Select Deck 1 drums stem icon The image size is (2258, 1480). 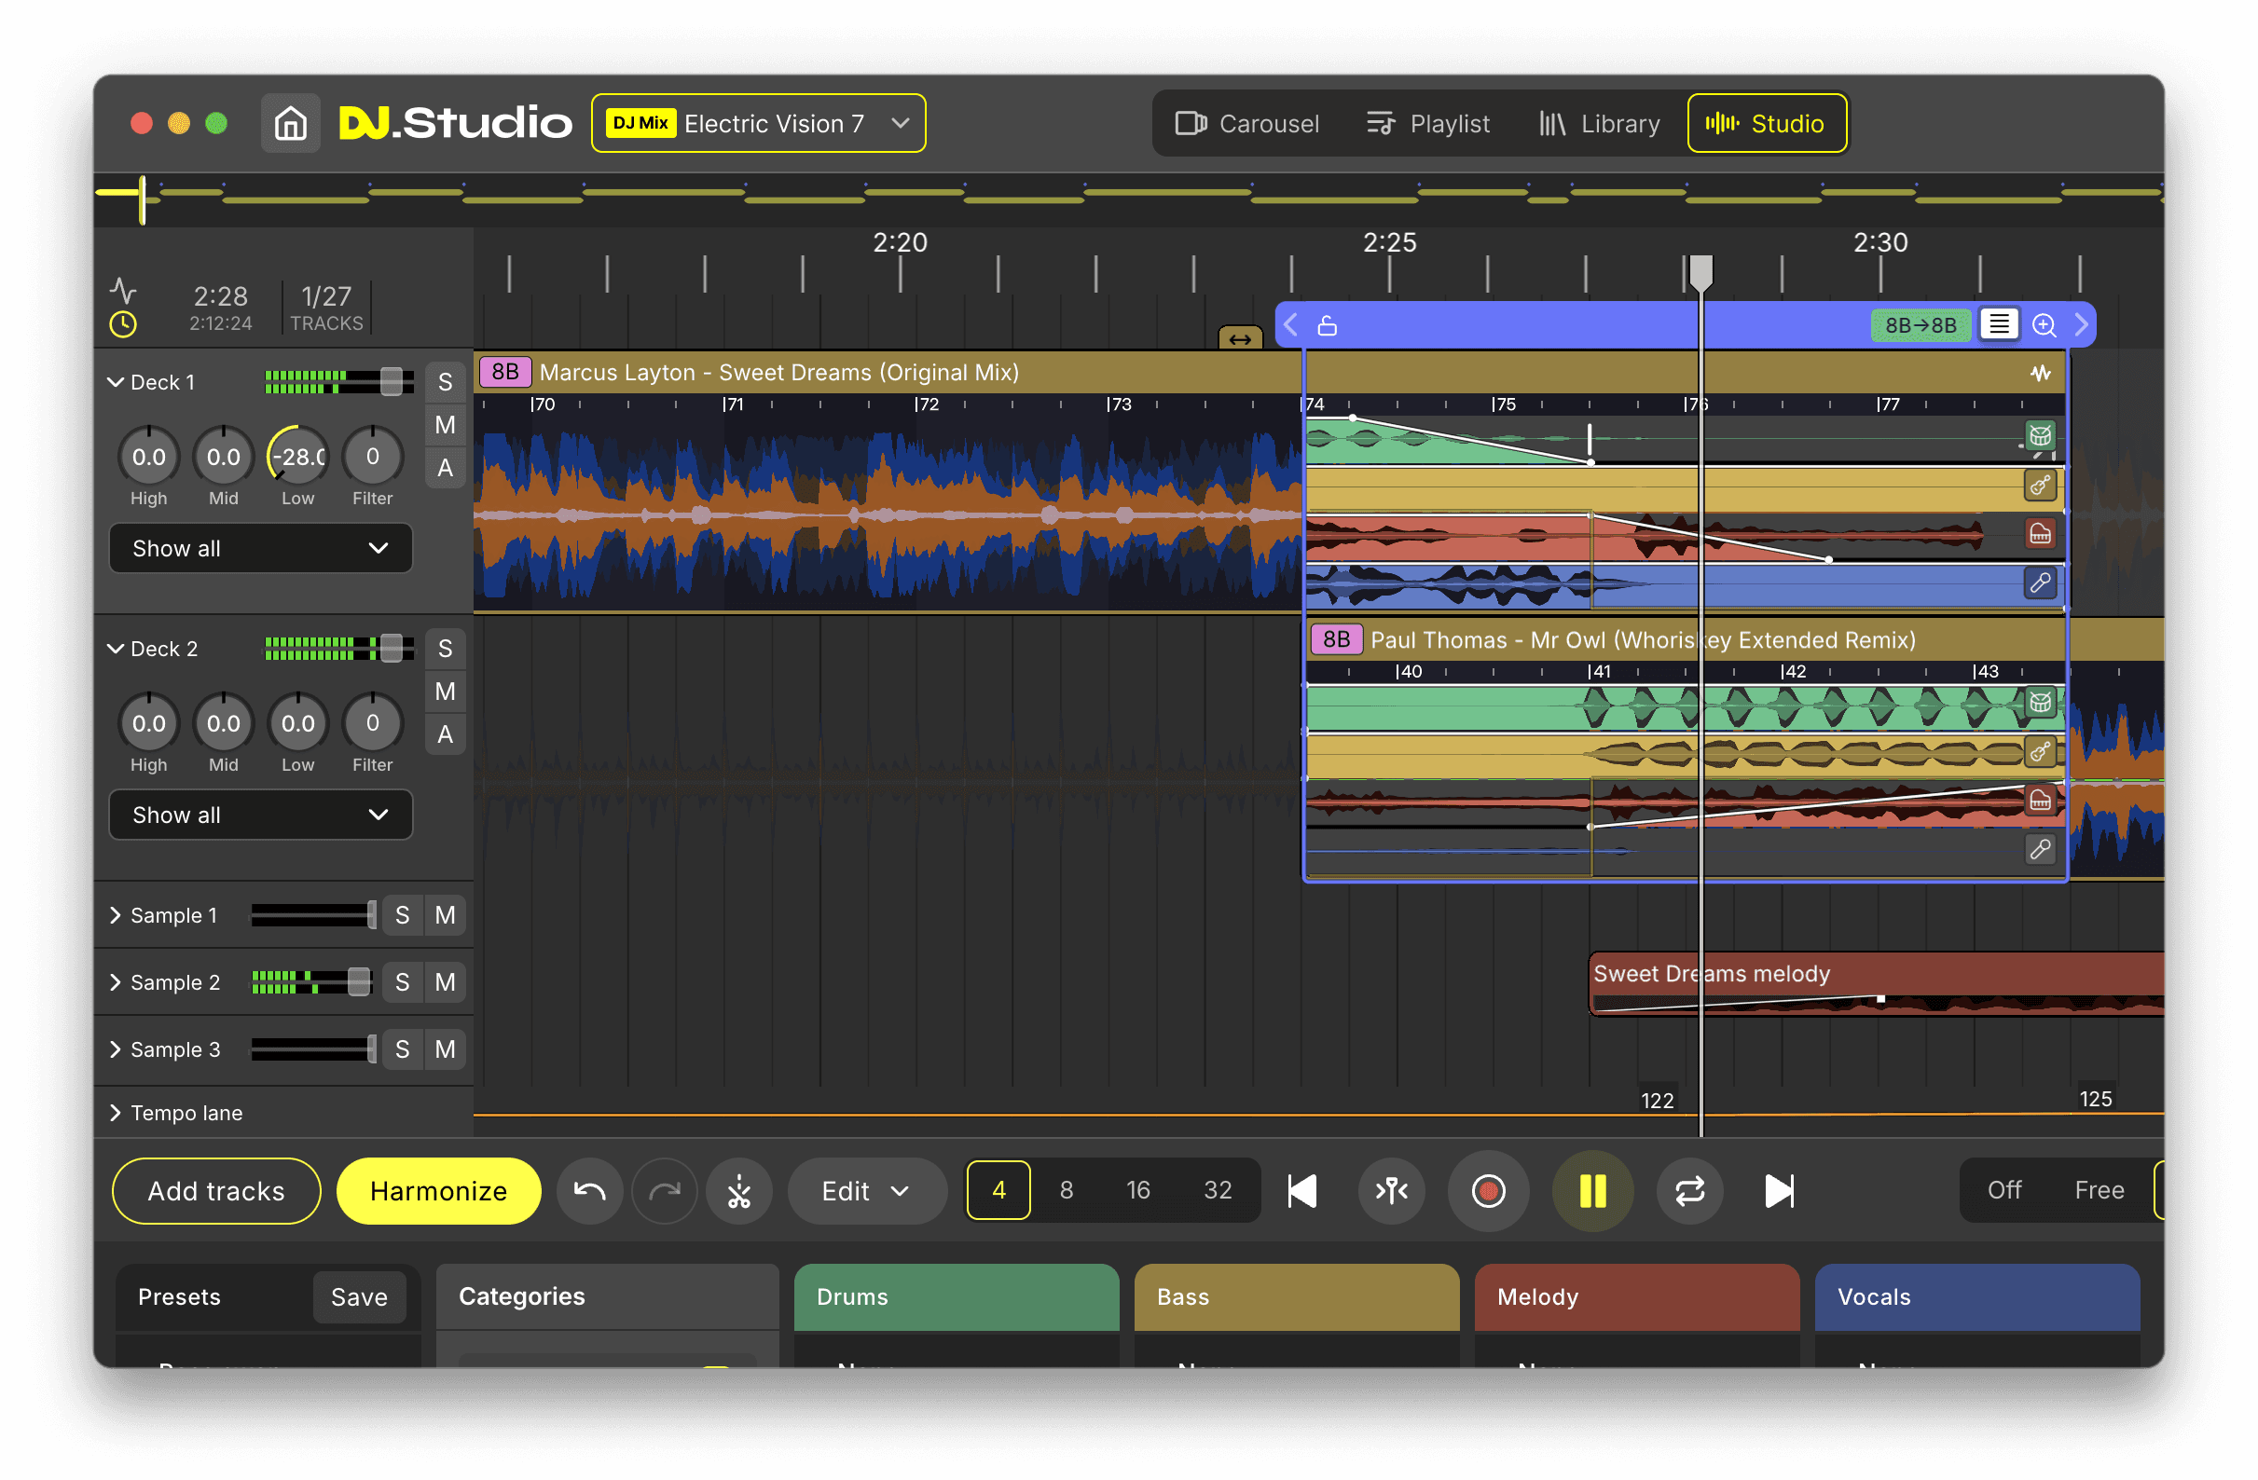2041,436
